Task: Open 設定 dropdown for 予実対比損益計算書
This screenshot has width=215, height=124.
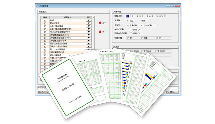Action: click(x=89, y=47)
